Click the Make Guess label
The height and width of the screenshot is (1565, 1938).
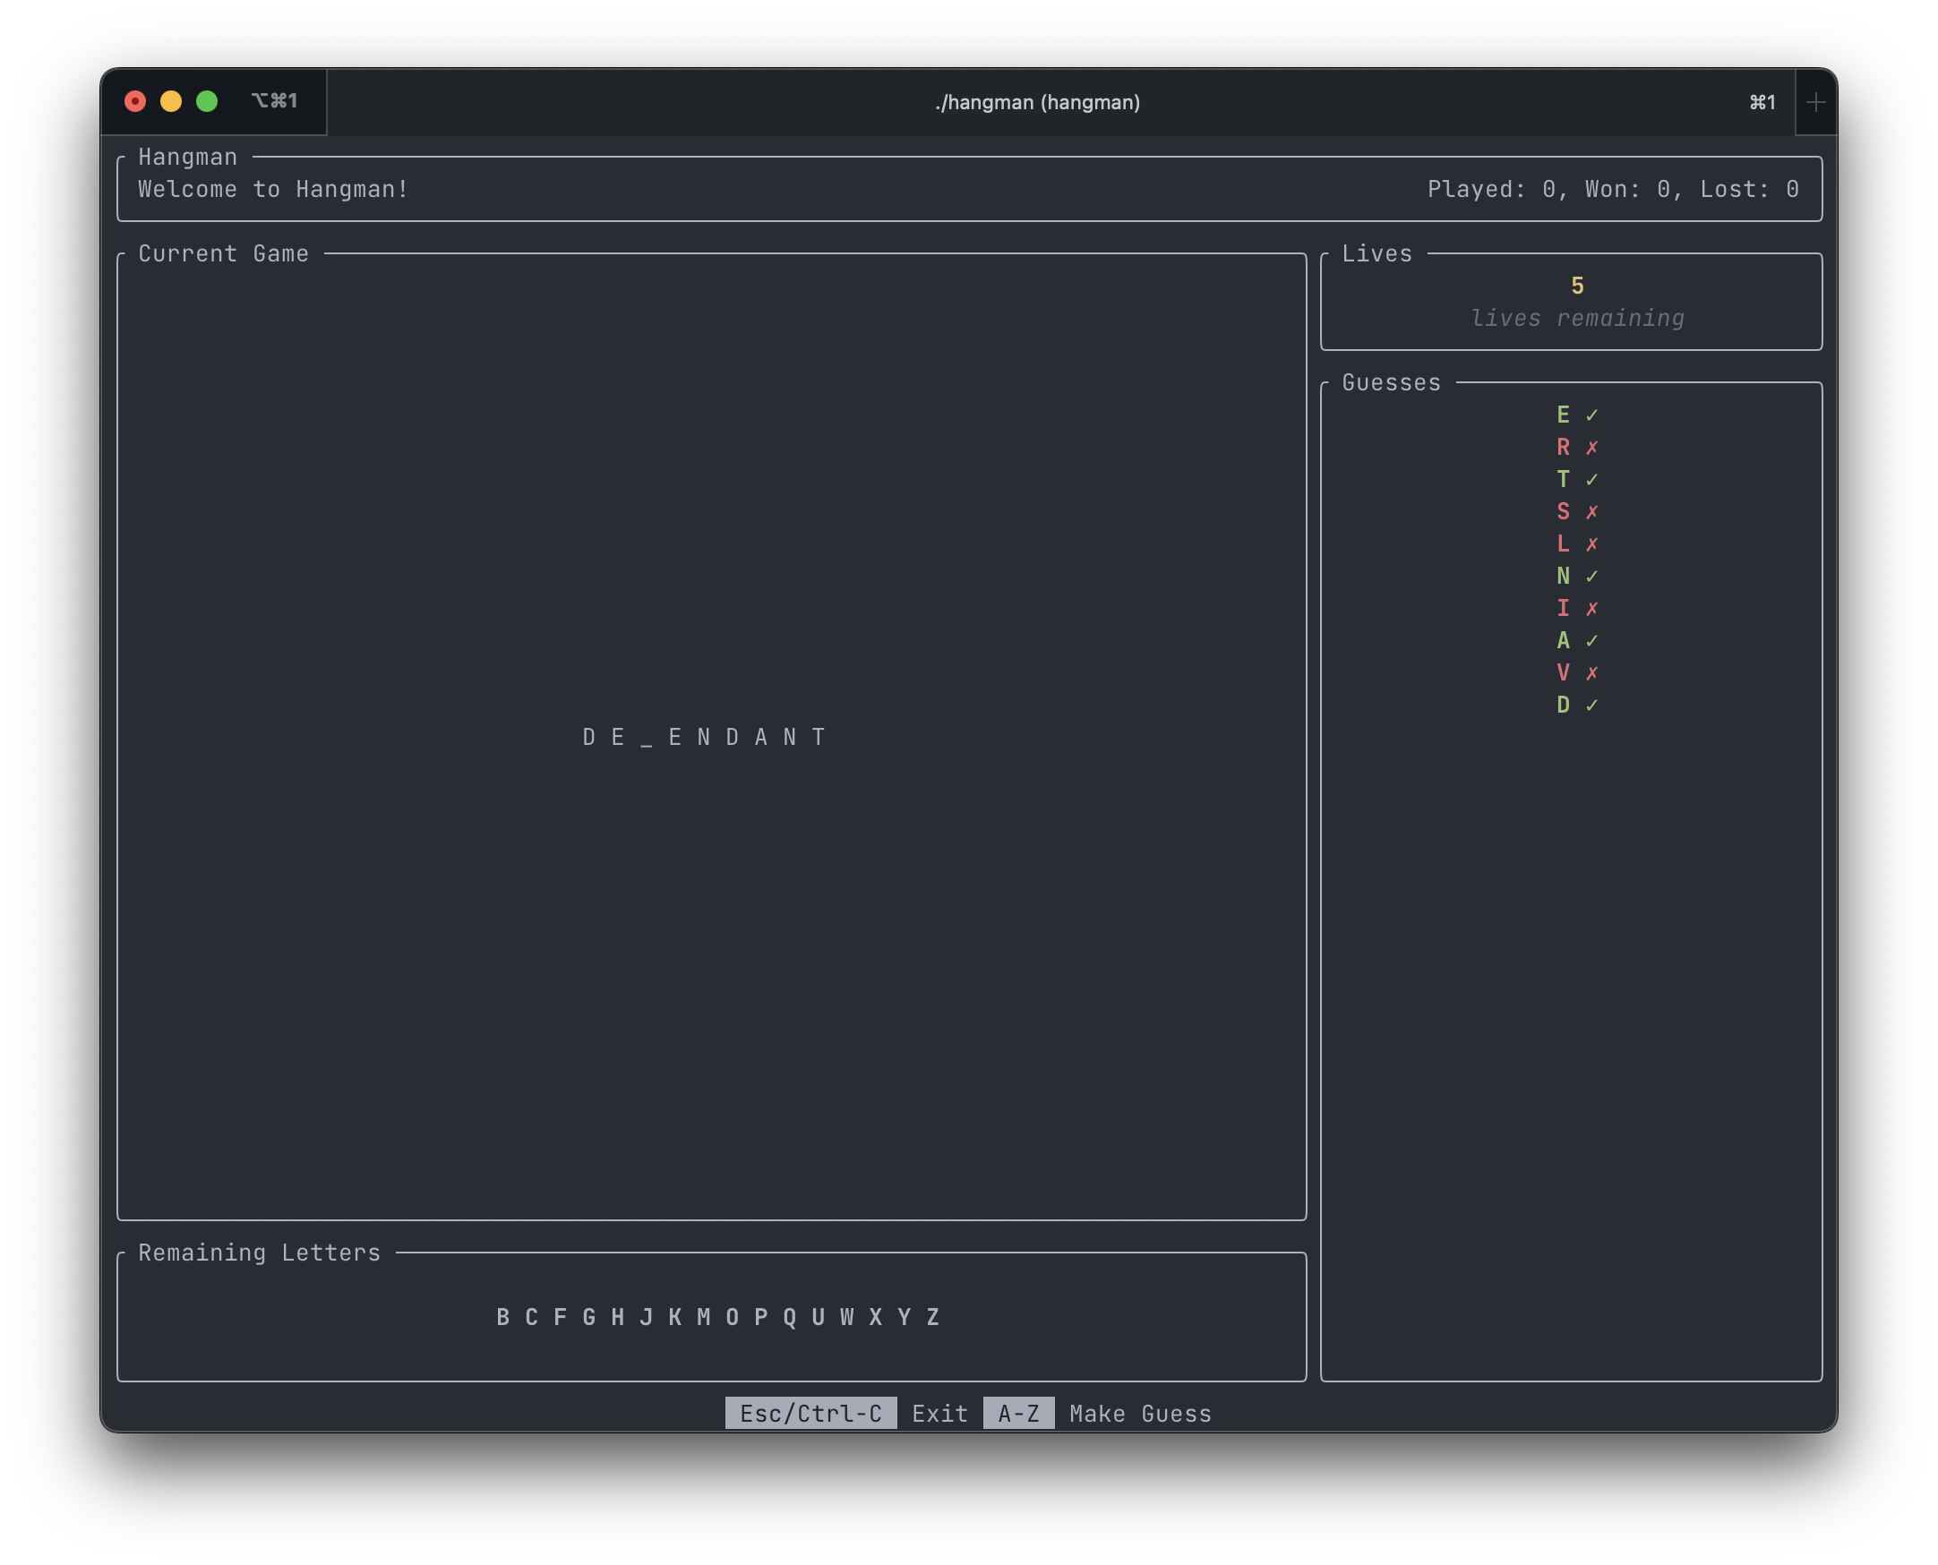[1141, 1413]
